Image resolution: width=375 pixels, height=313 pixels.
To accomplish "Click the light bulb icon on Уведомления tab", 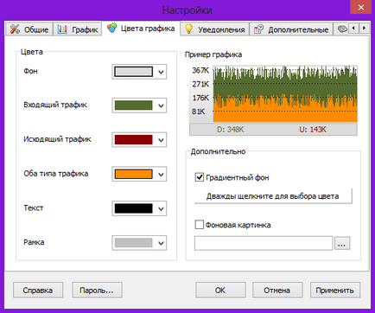I will click(x=188, y=29).
